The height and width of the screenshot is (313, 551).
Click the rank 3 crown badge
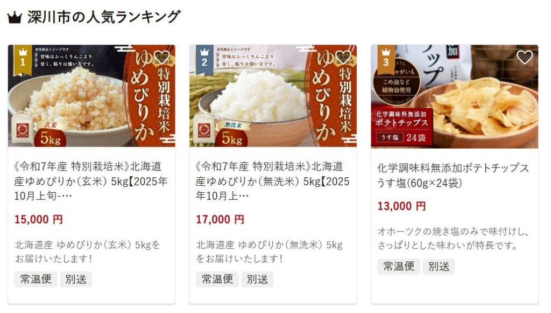(386, 60)
